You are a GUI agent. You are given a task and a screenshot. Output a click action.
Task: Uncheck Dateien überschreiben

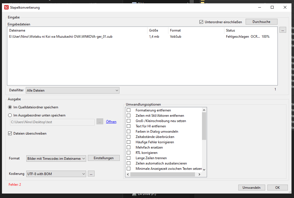click(x=10, y=133)
